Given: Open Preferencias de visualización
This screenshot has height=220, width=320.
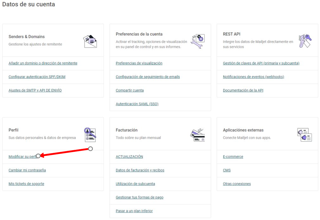Looking at the screenshot, I should (139, 63).
